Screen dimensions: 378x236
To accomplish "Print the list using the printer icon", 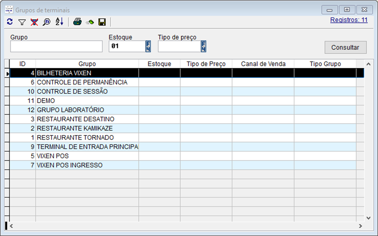I will pyautogui.click(x=77, y=22).
